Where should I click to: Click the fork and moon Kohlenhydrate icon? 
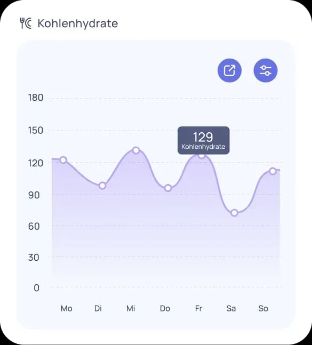pyautogui.click(x=26, y=23)
